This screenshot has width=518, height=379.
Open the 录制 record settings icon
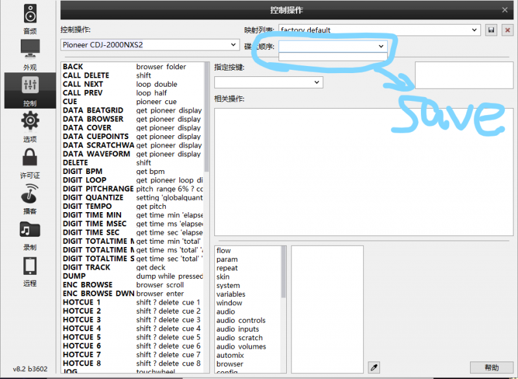pos(30,233)
